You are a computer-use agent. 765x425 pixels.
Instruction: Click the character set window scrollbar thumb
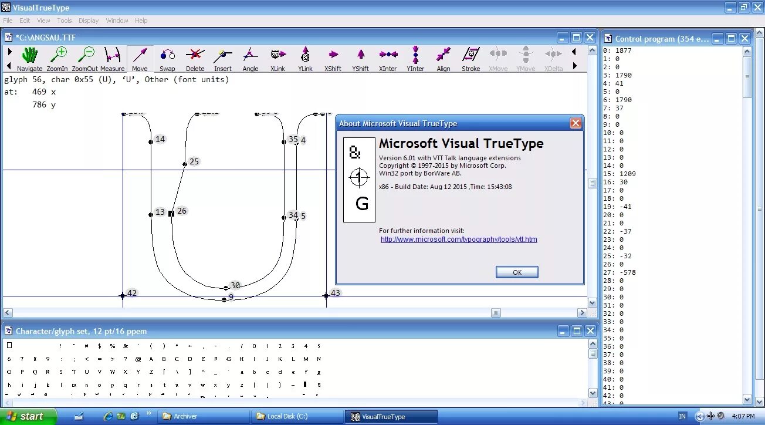(593, 354)
